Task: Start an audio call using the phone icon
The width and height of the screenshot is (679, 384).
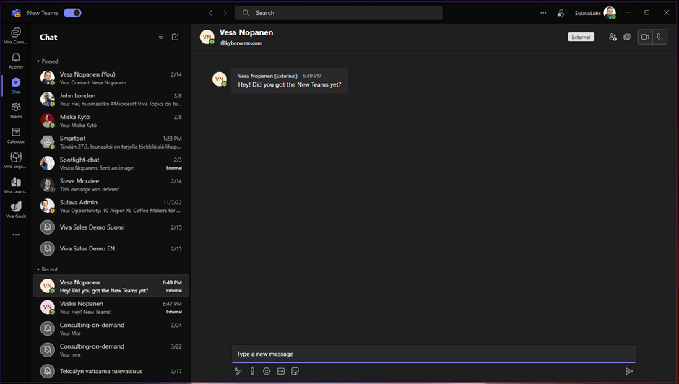Action: [659, 37]
